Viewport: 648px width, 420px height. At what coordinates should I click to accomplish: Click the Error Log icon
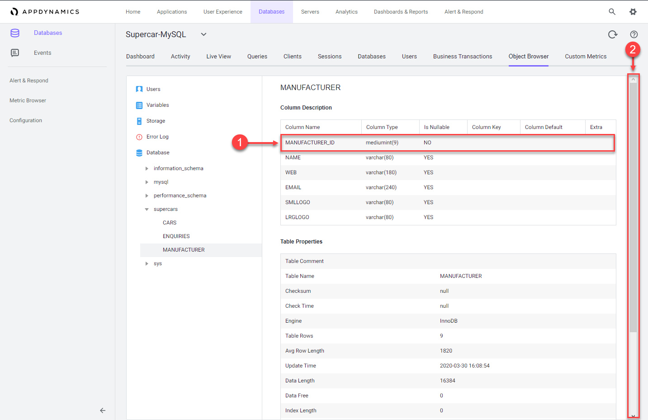click(x=139, y=137)
